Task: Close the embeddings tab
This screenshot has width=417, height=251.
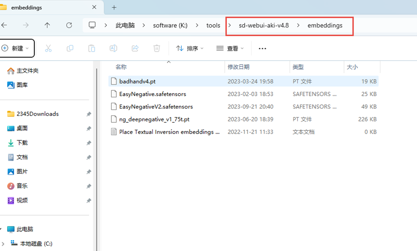Action: point(94,7)
